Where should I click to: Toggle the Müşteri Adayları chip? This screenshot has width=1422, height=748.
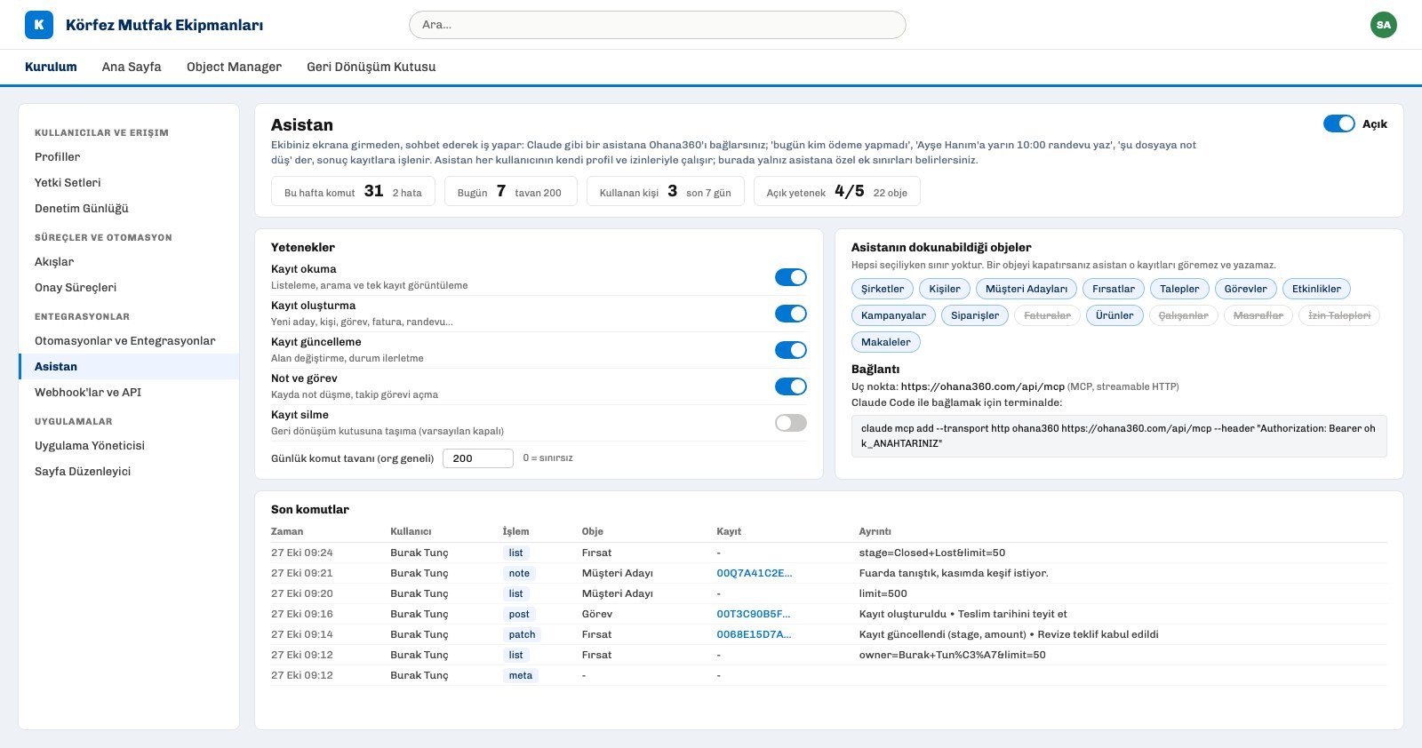tap(1027, 289)
